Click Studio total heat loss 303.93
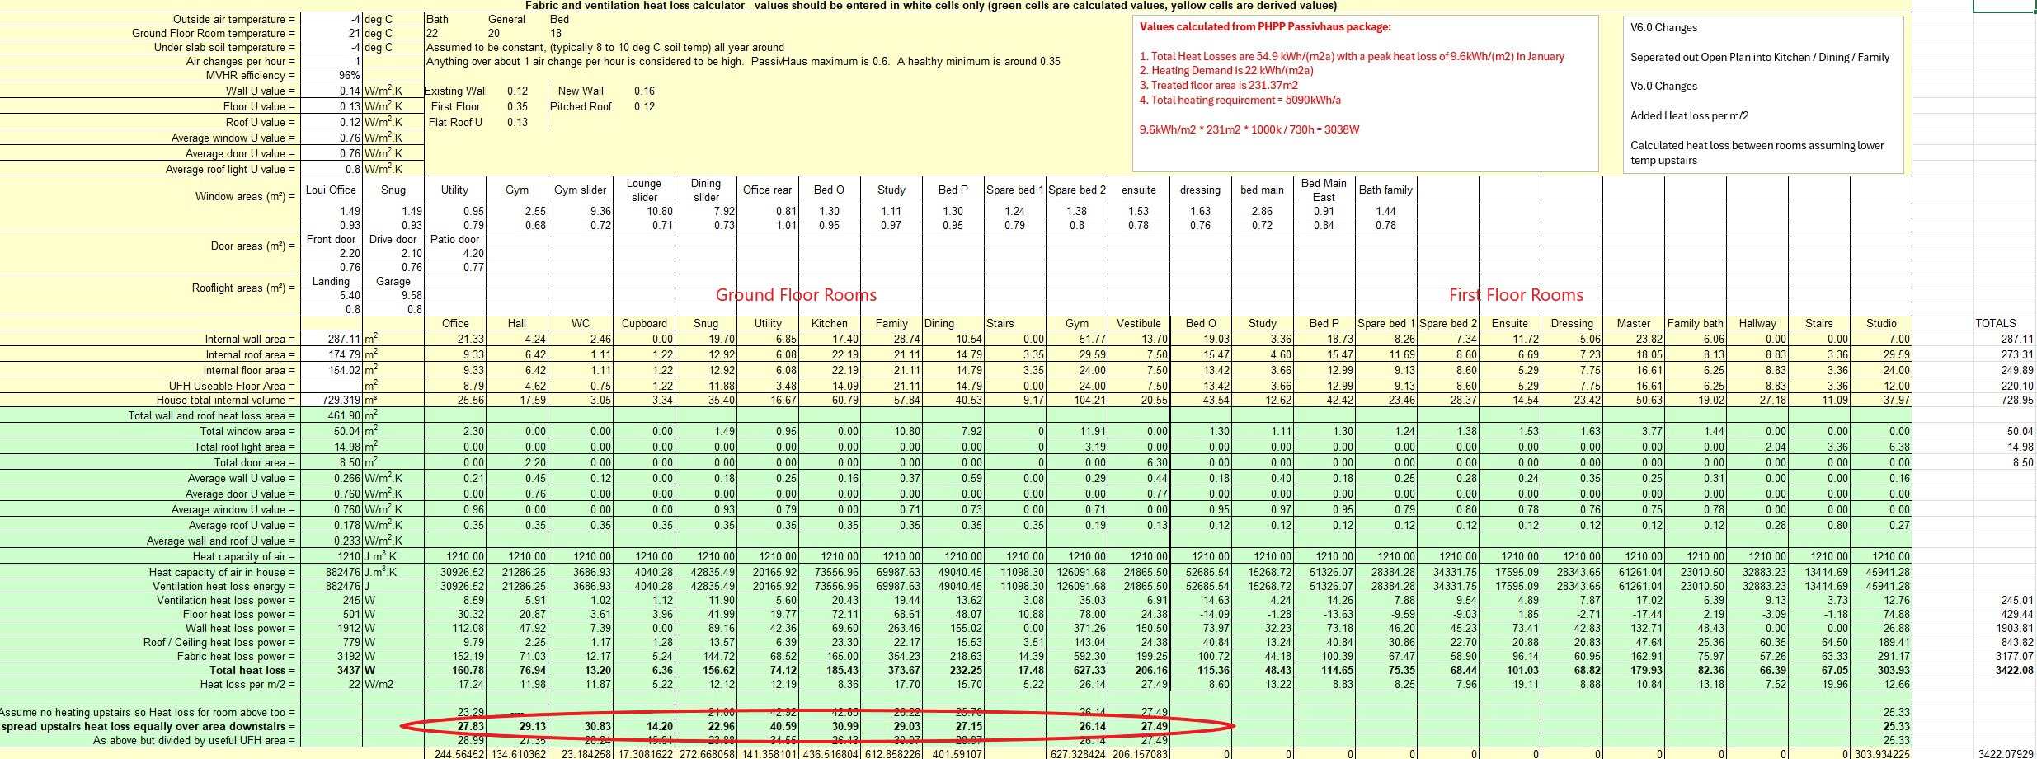2037x759 pixels. [x=1881, y=671]
